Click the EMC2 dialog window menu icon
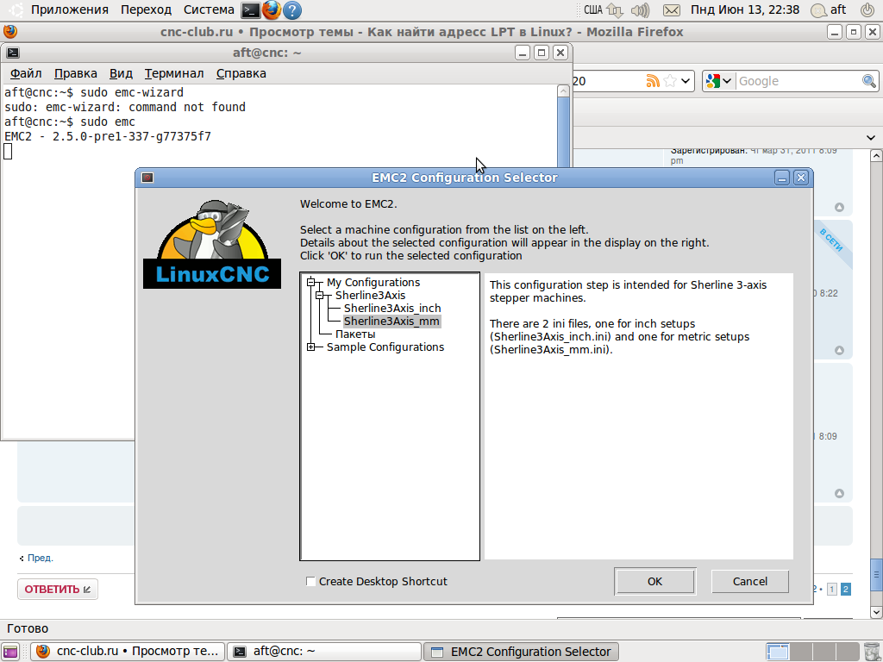883x662 pixels. (147, 178)
